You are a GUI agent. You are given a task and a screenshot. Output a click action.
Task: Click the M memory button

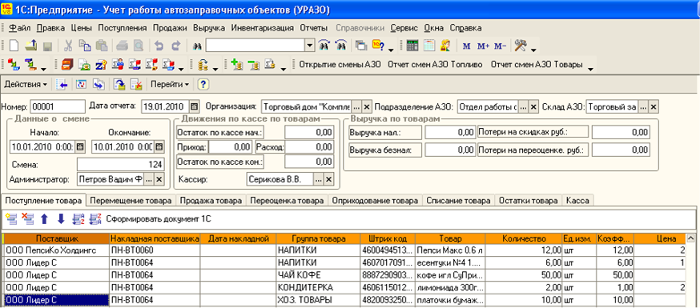466,46
